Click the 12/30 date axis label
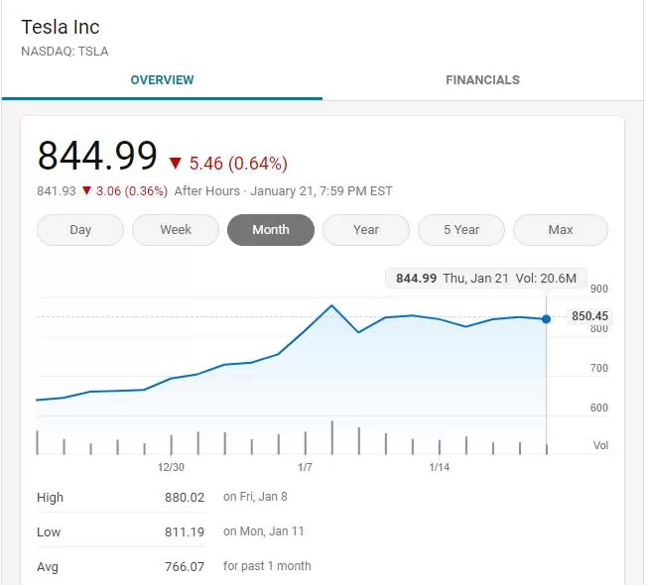The image size is (645, 585). coord(171,467)
